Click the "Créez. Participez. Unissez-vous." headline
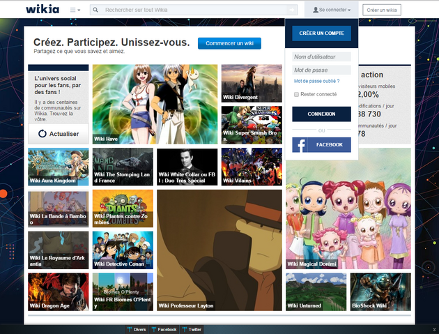Screen dimensions: 439x334 (111, 43)
